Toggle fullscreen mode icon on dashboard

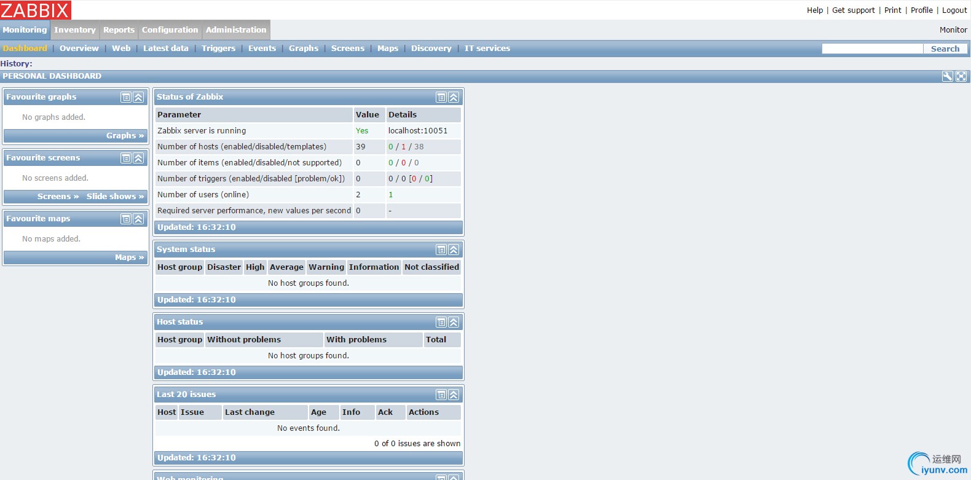coord(961,76)
